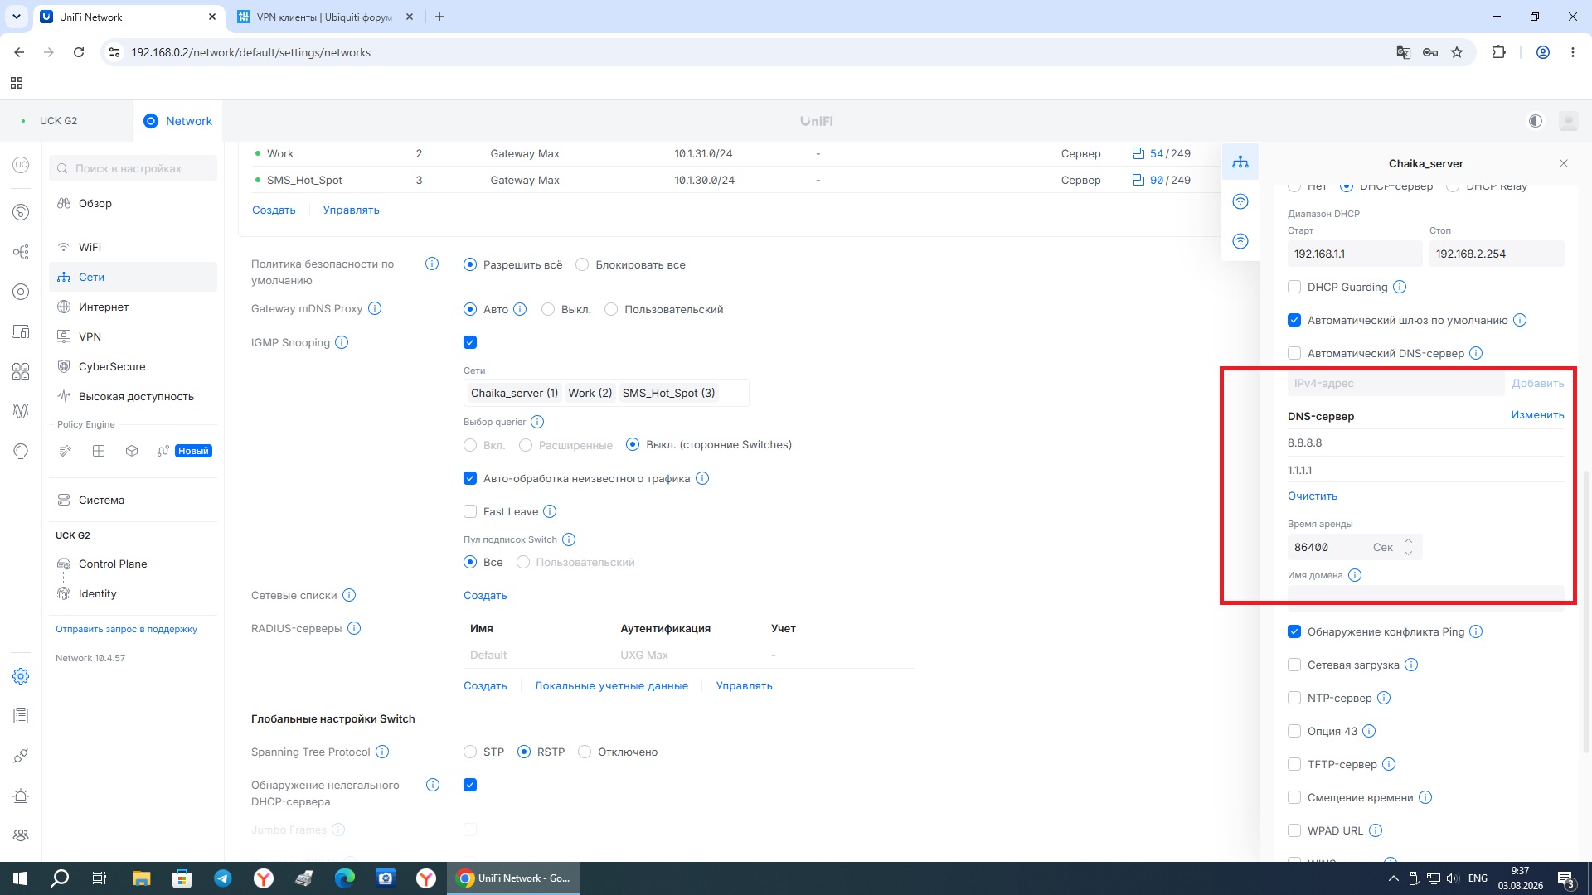Click the DHCP range Старт field

1354,254
